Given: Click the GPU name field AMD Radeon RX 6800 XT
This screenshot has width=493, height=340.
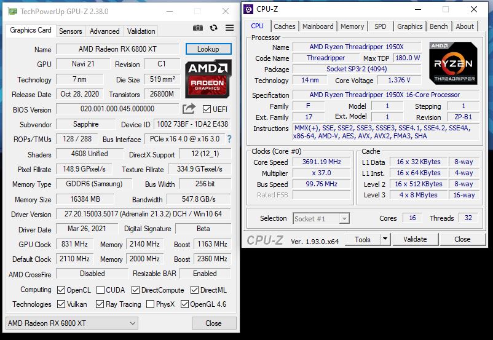Looking at the screenshot, I should pyautogui.click(x=117, y=49).
